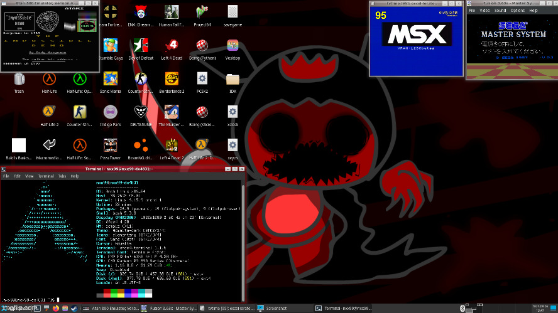Open Tabs menu in the Terminal window
The width and height of the screenshot is (558, 313).
point(62,176)
